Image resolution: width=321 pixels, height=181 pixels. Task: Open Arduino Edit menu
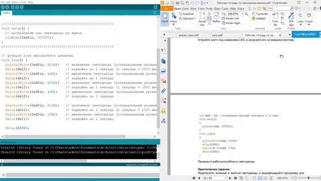[8, 2]
